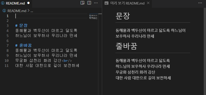This screenshot has width=206, height=95.
Task: Click the <br/> tag on line 10
Action: pos(67,61)
